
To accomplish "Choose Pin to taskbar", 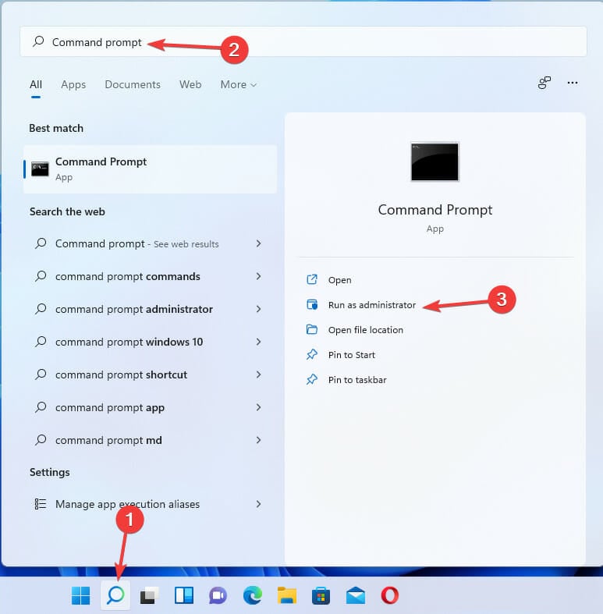I will click(x=357, y=380).
